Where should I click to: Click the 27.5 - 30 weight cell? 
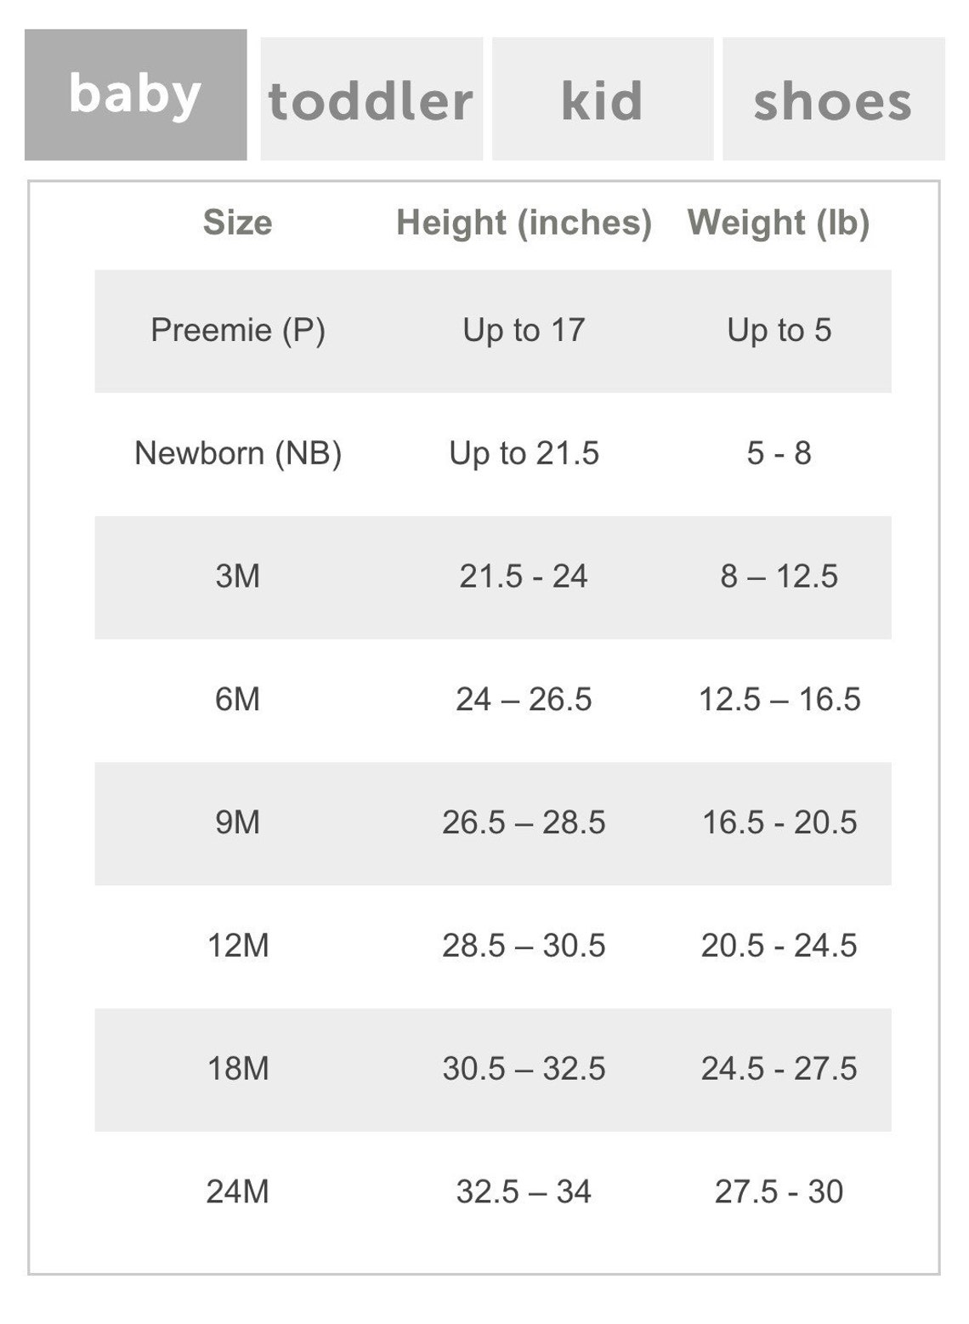[779, 1191]
